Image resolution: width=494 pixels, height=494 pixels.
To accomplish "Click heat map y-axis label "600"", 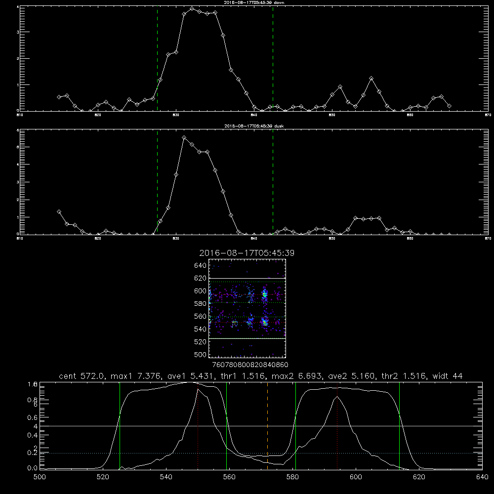I will (201, 291).
